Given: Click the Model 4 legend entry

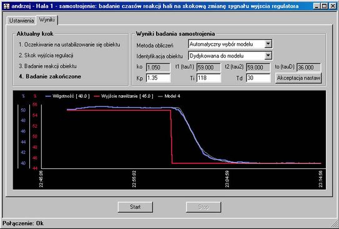Looking at the screenshot, I should 169,96.
